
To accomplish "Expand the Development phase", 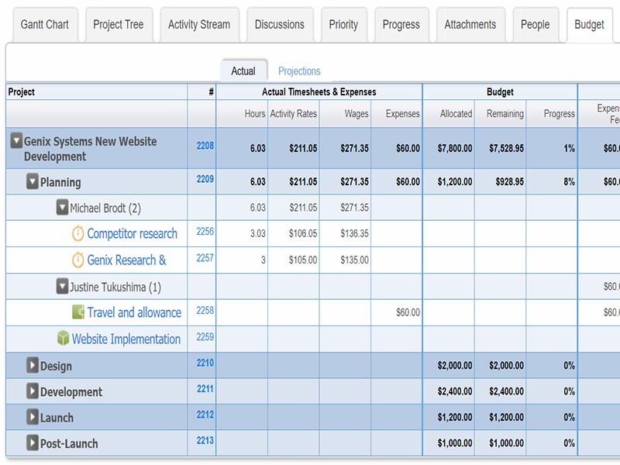I will tap(32, 391).
